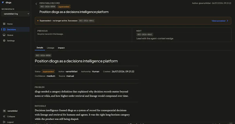This screenshot has height=124, width=235.
Task: Open the vamshikilari Org workspace dropdown
Action: point(16,14)
